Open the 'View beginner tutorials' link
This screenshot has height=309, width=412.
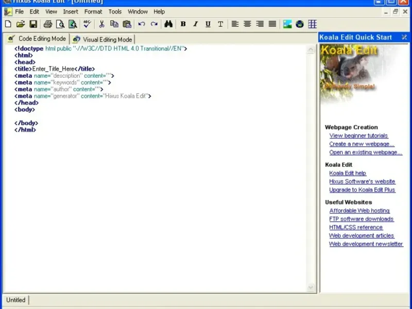tap(358, 135)
